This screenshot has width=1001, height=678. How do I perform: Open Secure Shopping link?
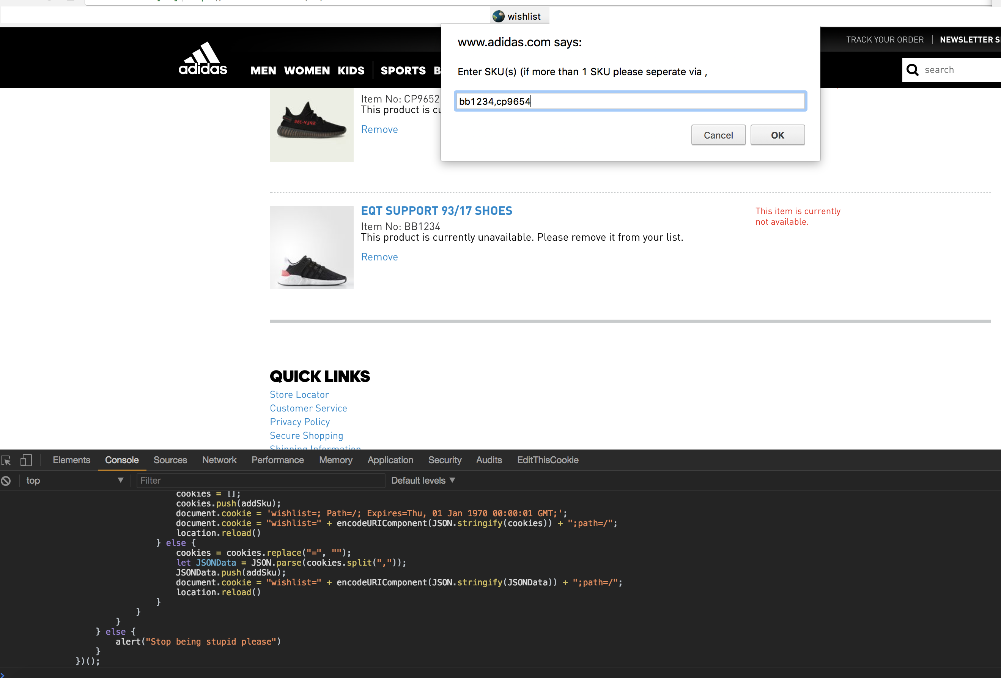(x=306, y=436)
